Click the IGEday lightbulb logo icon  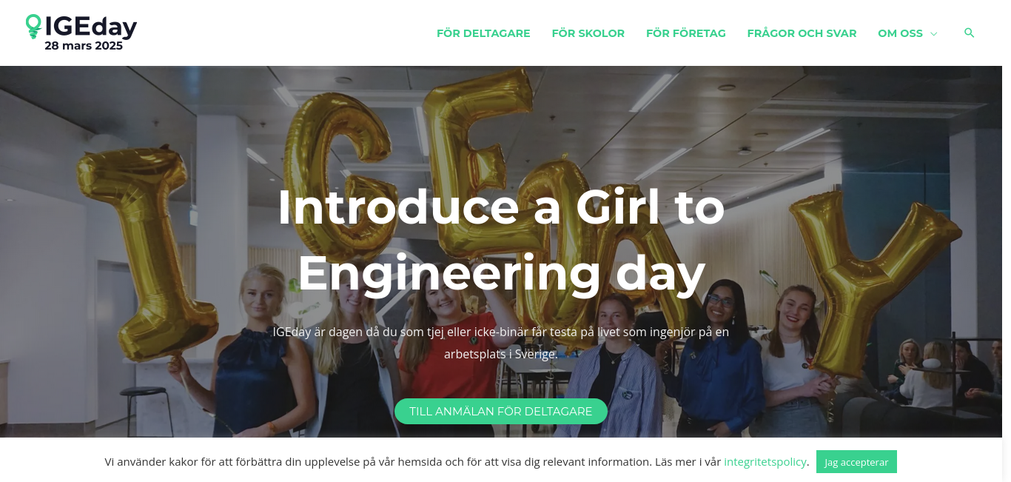pos(33,27)
